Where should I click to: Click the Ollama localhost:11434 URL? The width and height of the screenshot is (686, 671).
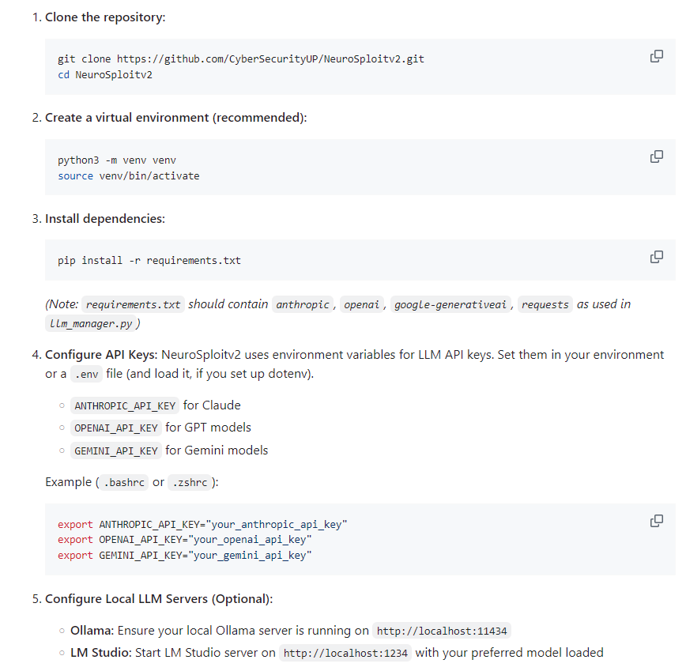pyautogui.click(x=442, y=631)
